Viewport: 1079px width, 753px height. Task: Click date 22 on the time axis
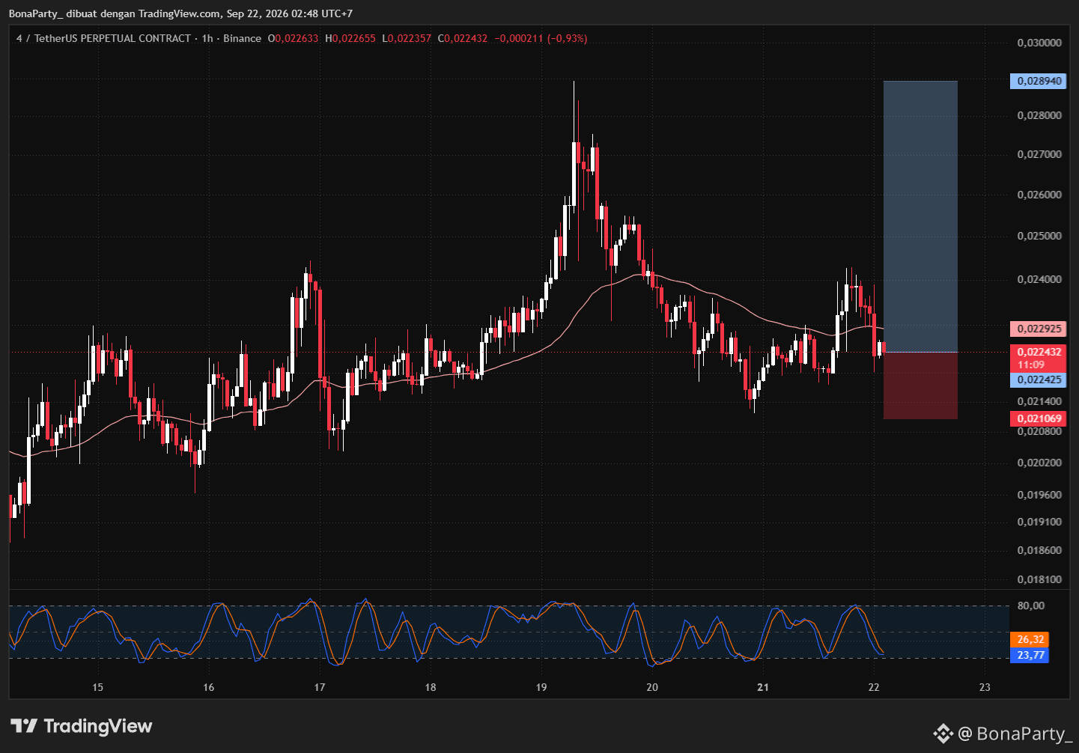pos(874,687)
